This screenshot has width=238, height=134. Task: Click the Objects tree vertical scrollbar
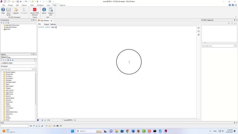pyautogui.click(x=36, y=89)
